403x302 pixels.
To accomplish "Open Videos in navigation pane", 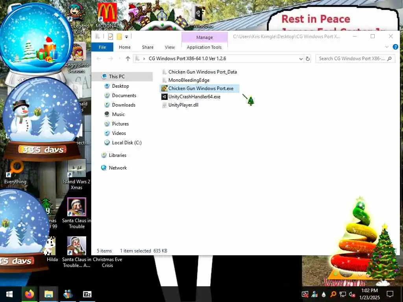I will coord(119,133).
